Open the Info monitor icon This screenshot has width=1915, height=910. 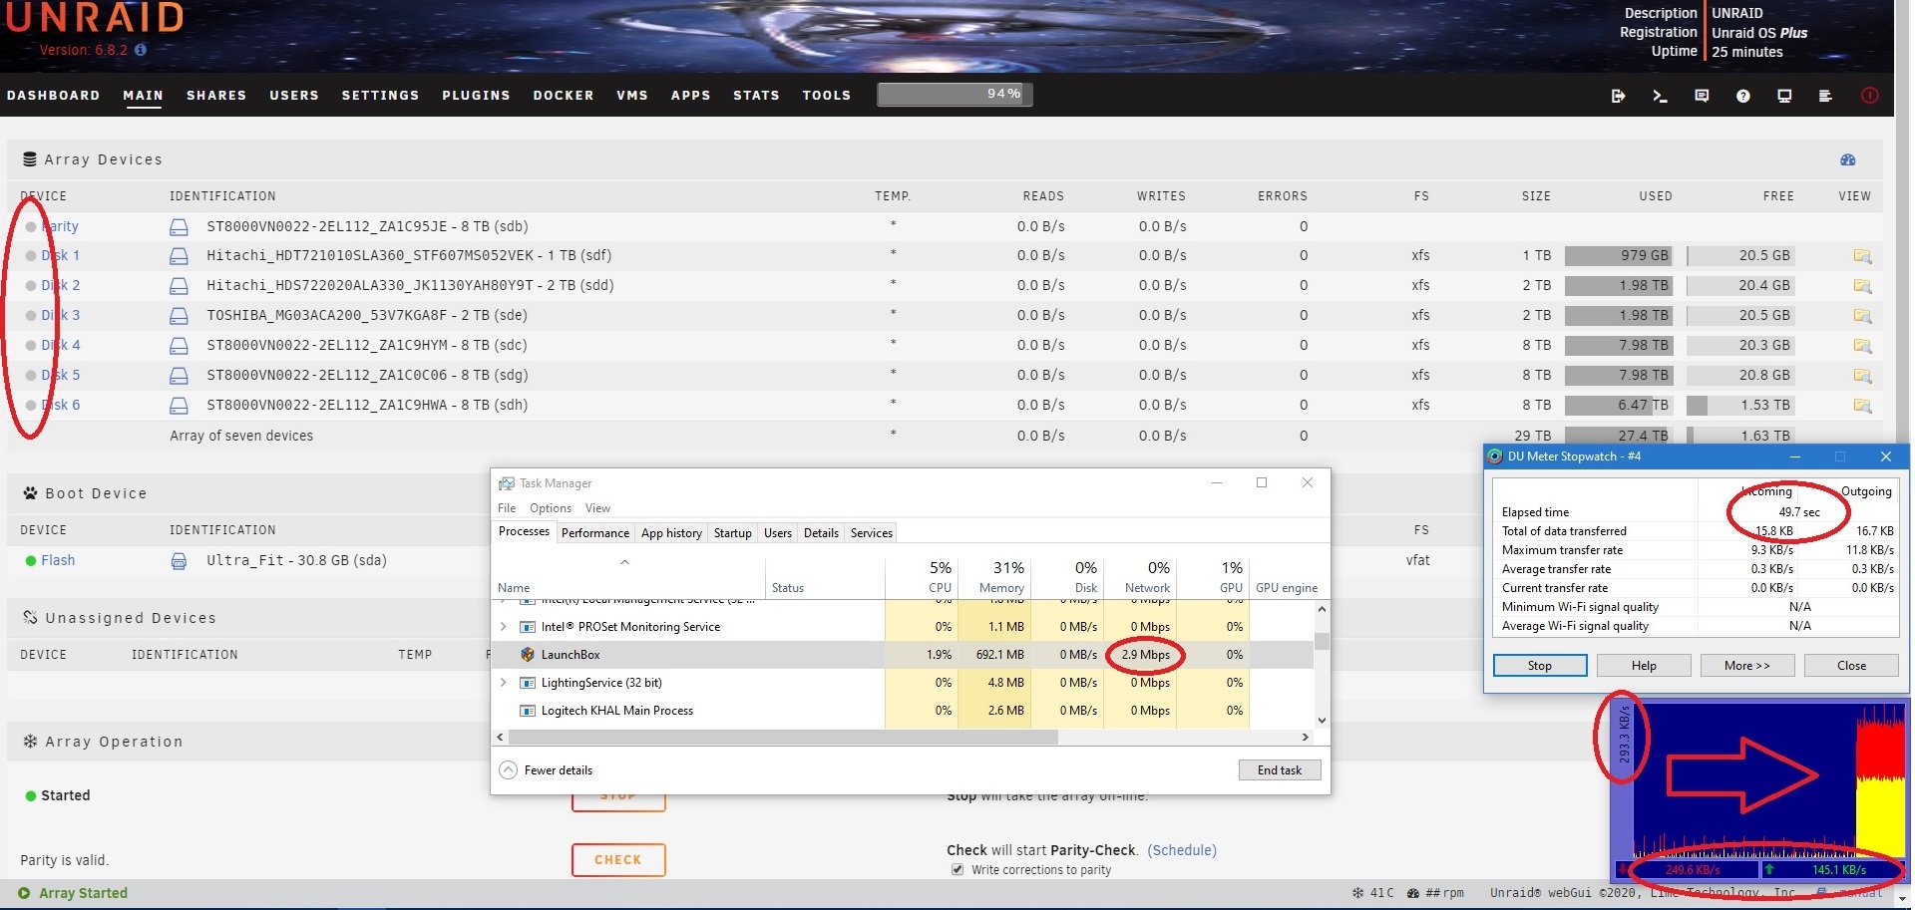pos(1784,96)
